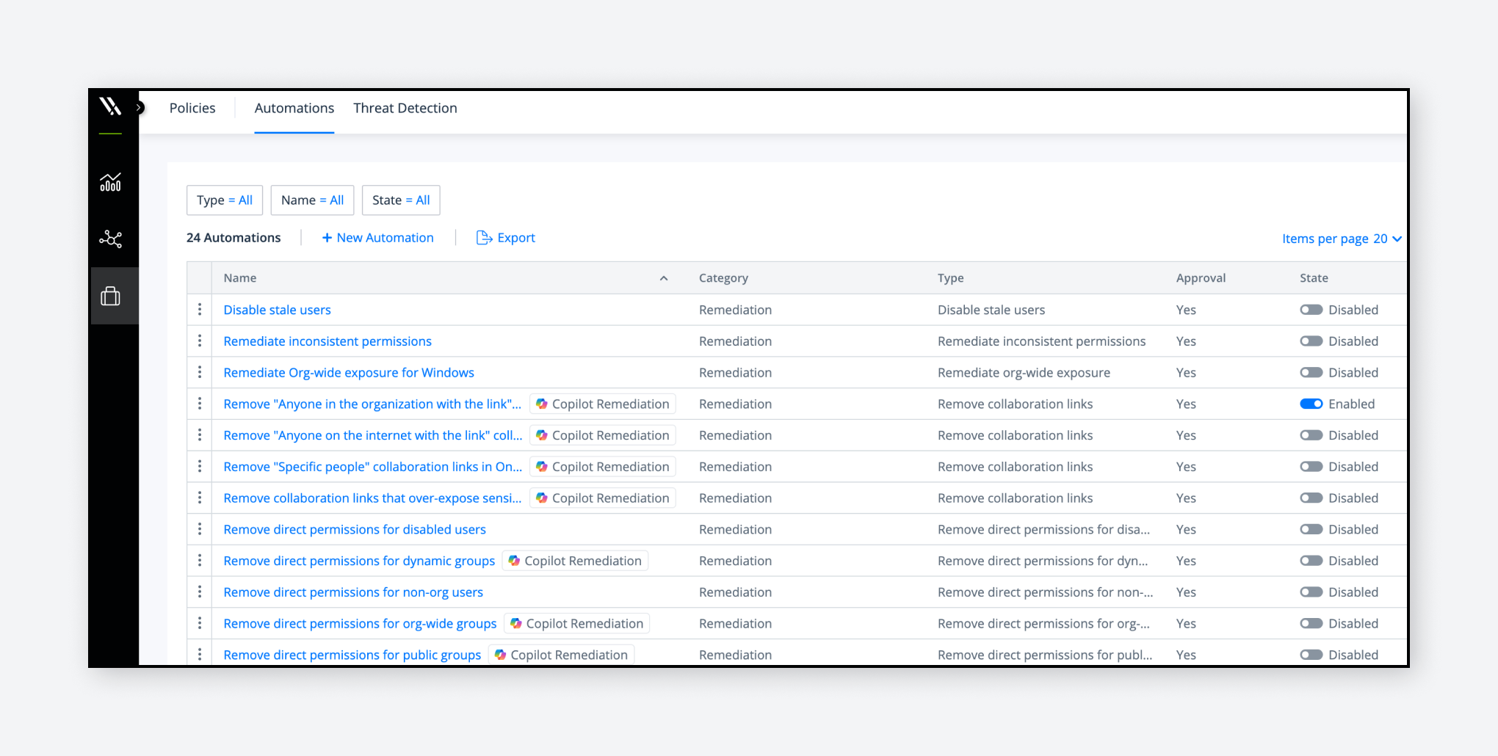This screenshot has height=756, width=1498.
Task: Open the analytics dashboard sidebar icon
Action: pos(112,182)
